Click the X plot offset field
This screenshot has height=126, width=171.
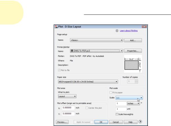68,108
